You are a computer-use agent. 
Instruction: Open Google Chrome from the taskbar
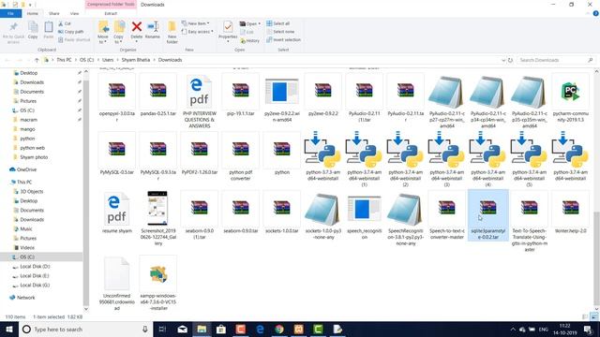(279, 329)
